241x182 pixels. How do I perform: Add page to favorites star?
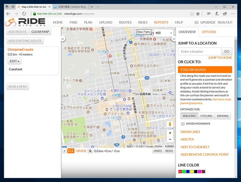click(198, 14)
